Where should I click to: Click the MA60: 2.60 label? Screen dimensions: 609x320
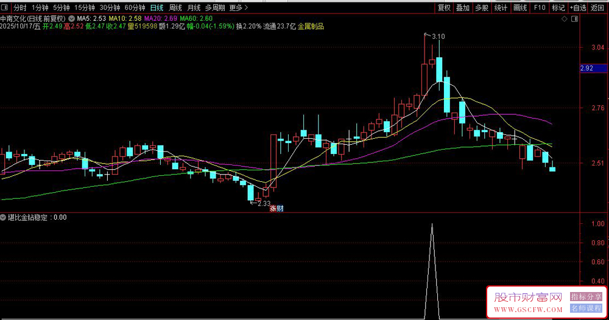(196, 18)
